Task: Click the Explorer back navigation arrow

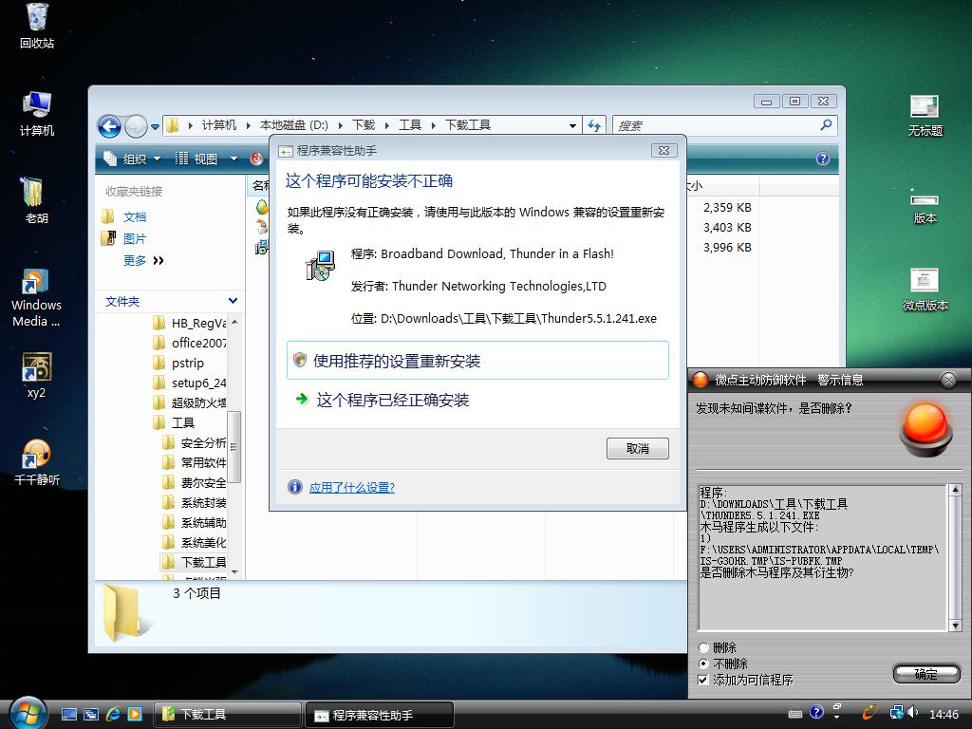Action: pyautogui.click(x=109, y=125)
